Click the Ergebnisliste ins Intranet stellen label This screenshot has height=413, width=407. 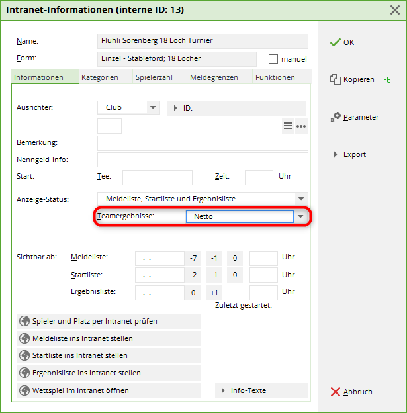[x=87, y=373]
